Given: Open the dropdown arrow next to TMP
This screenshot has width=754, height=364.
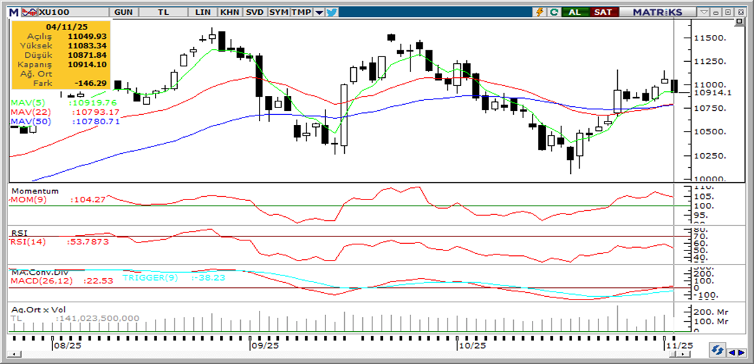Looking at the screenshot, I should click(319, 12).
